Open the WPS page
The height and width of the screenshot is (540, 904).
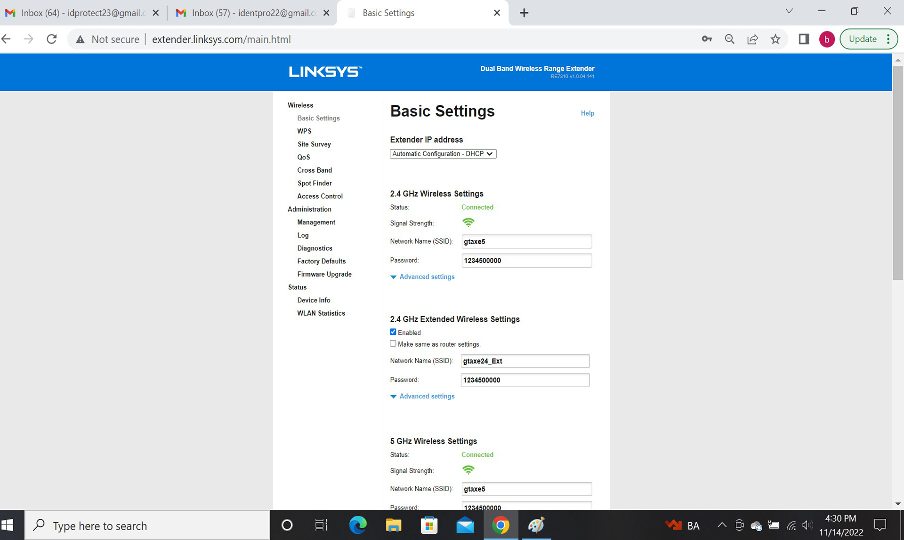coord(304,131)
